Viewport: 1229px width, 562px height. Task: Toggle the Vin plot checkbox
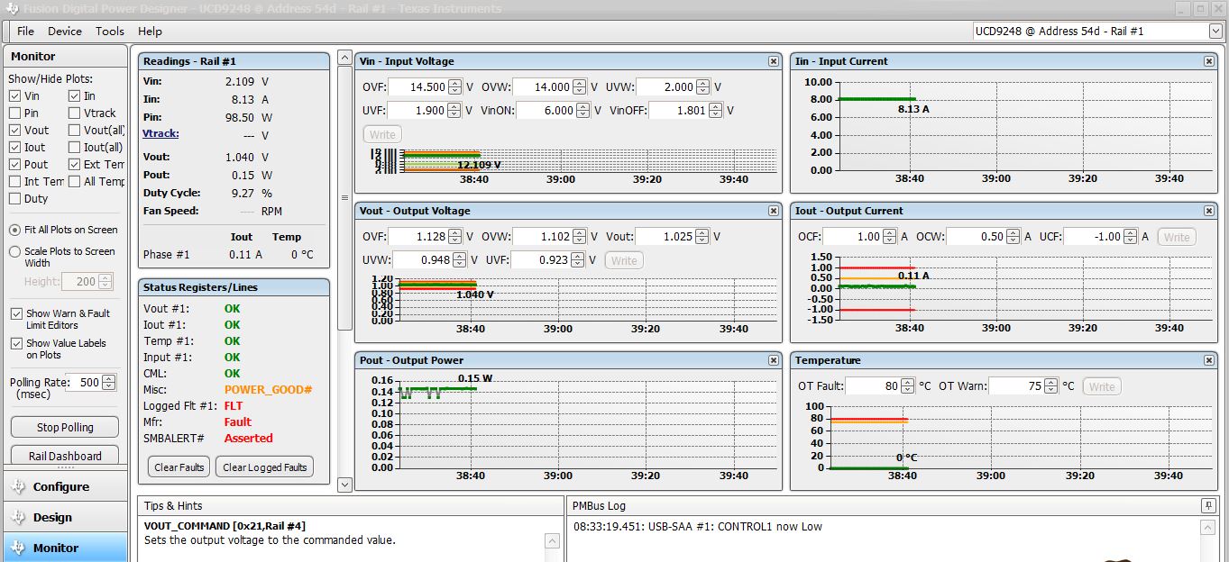14,95
